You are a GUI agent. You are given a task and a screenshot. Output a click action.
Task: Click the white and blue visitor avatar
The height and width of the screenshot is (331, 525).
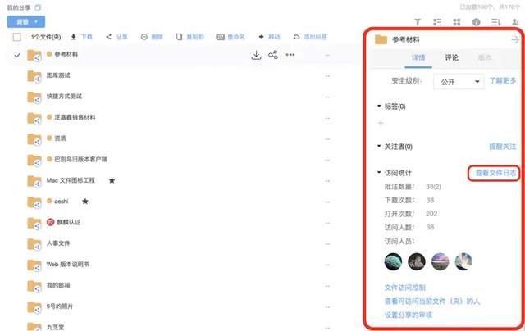[463, 261]
